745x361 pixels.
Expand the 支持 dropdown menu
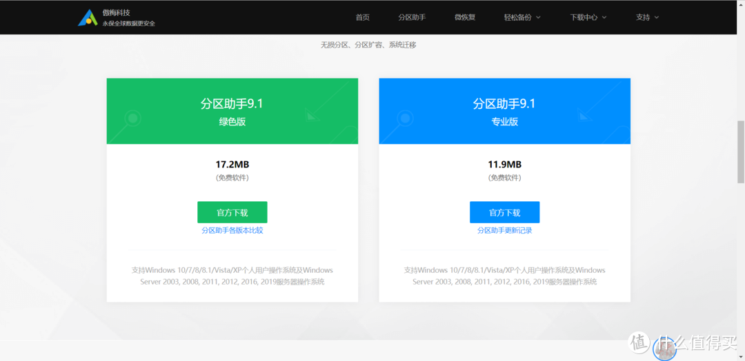[647, 17]
